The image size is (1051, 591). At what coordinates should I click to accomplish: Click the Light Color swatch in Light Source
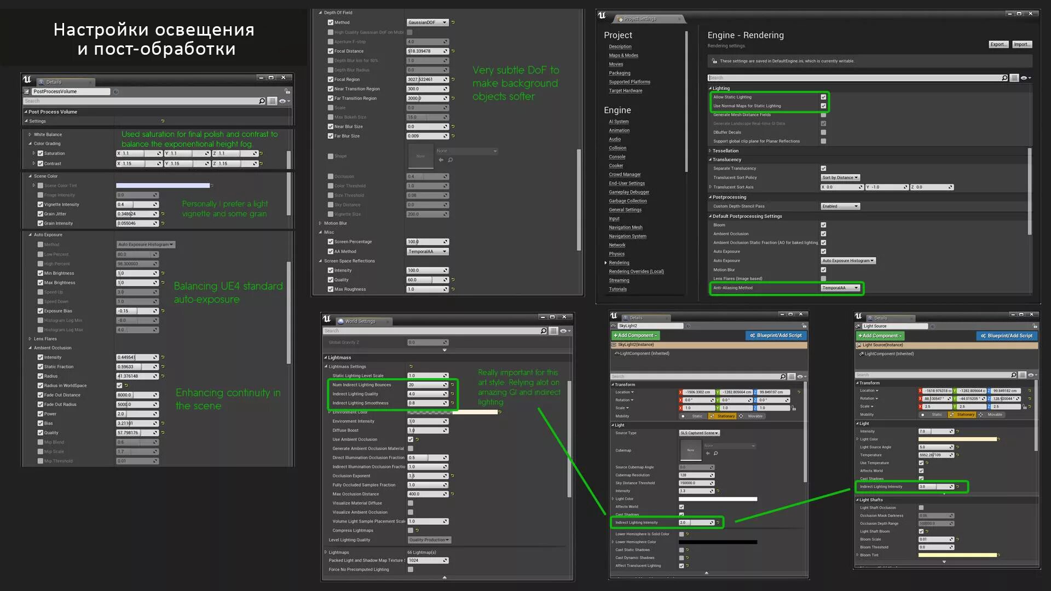point(957,439)
